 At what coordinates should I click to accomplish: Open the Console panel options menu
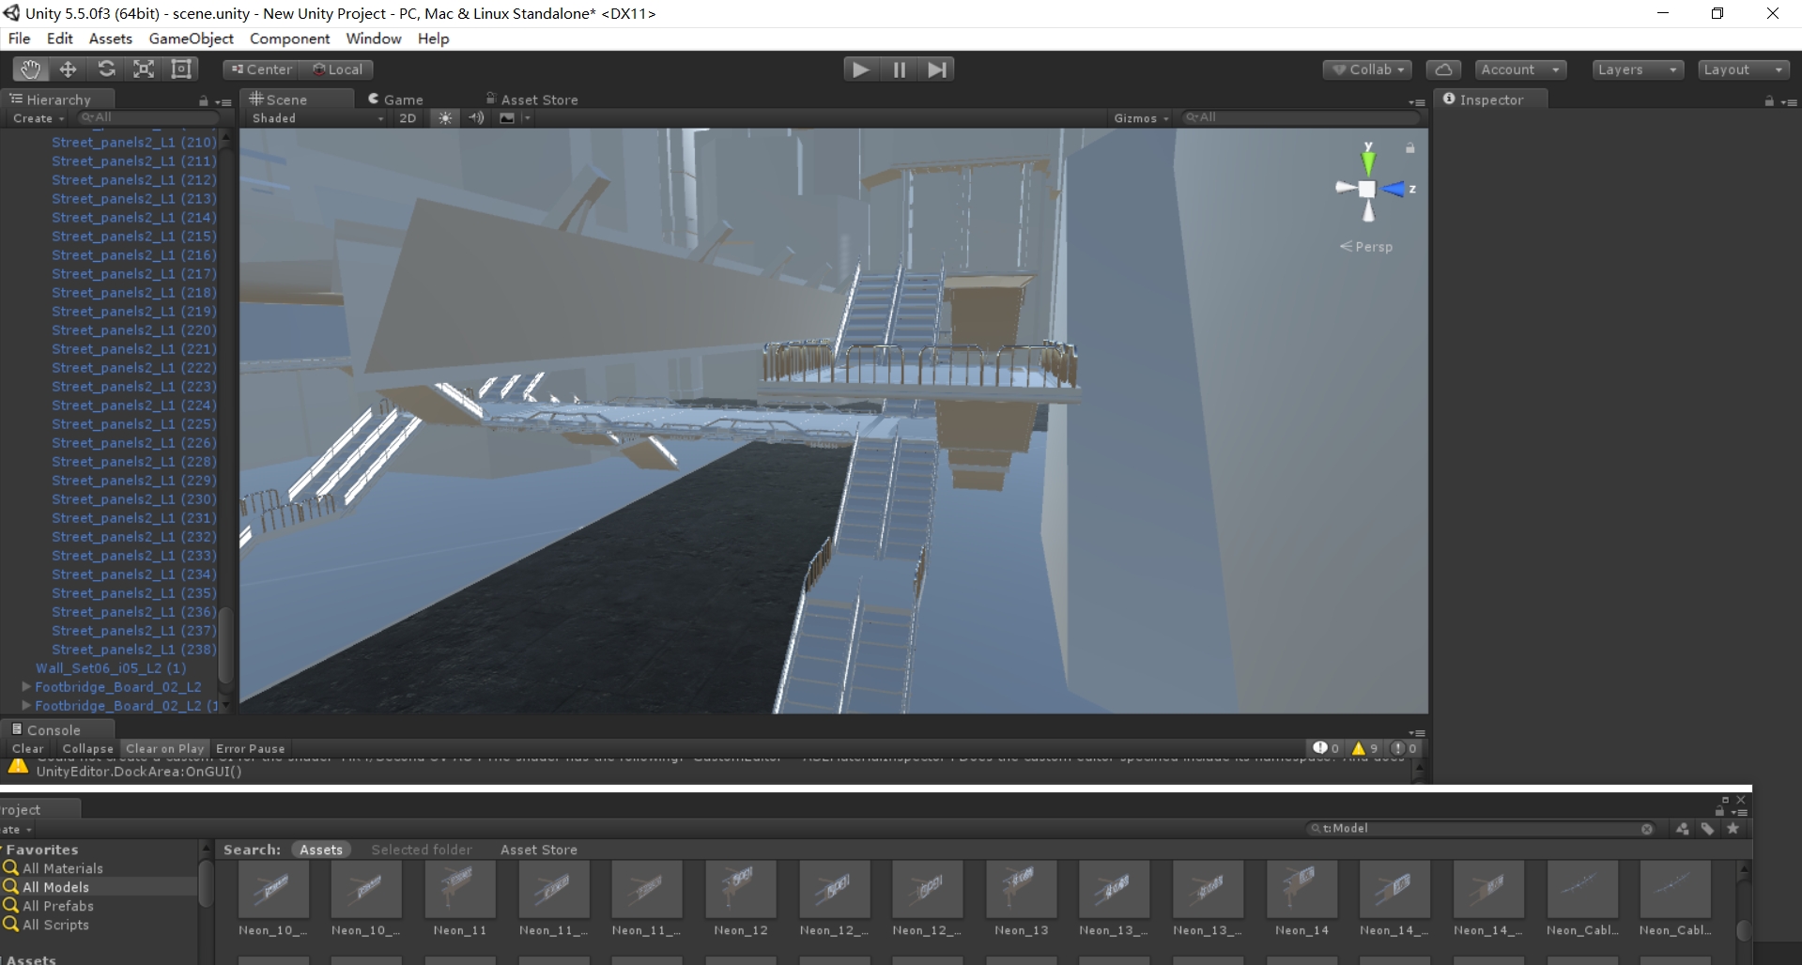click(1417, 732)
